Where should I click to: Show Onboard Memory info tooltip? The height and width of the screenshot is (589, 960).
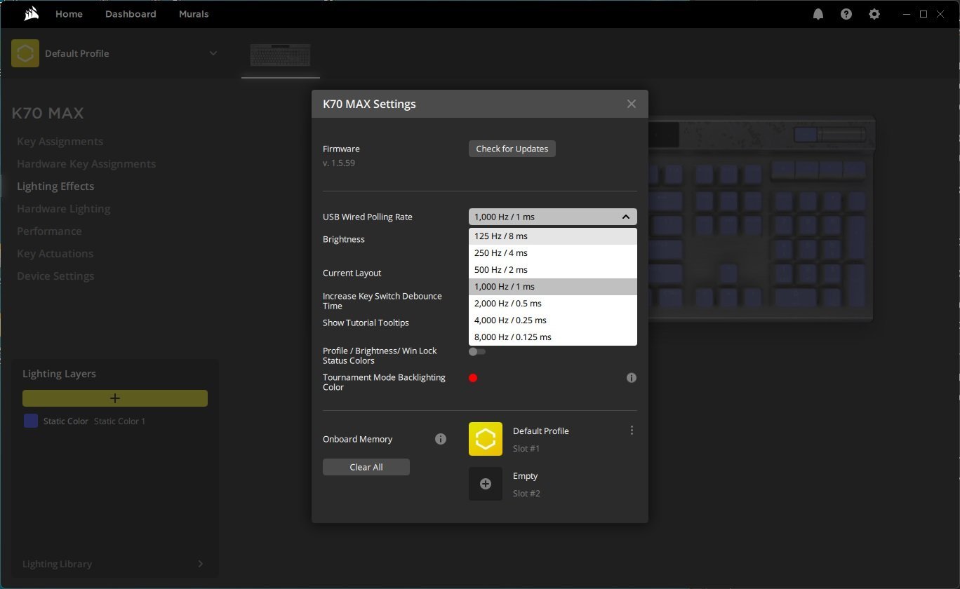click(441, 439)
